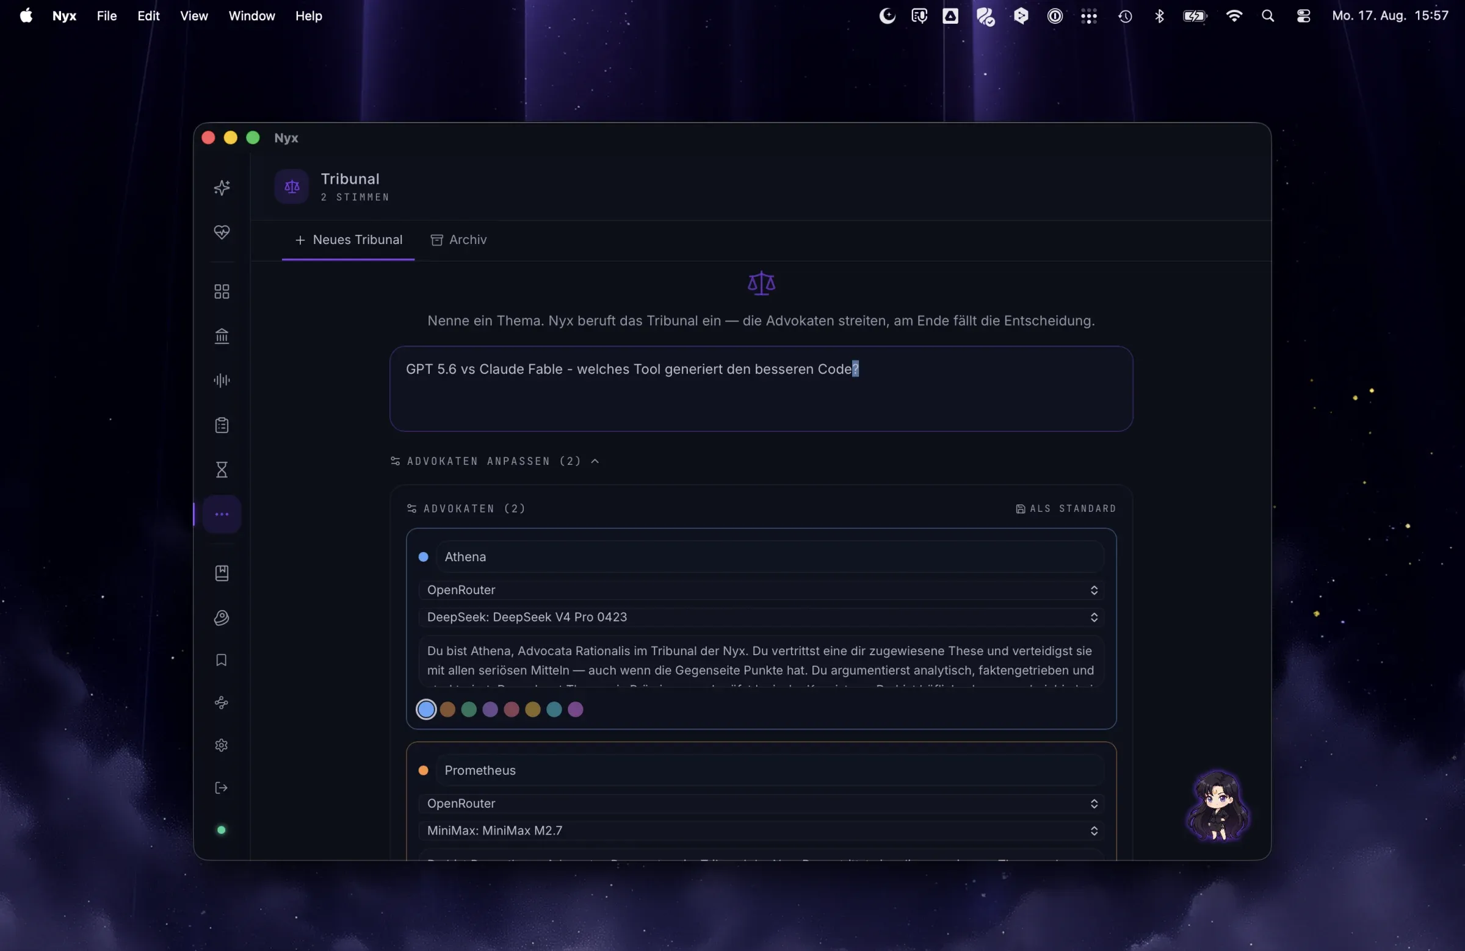Click the dot-grid menu bar icon
Viewport: 1465px width, 951px height.
click(1089, 16)
